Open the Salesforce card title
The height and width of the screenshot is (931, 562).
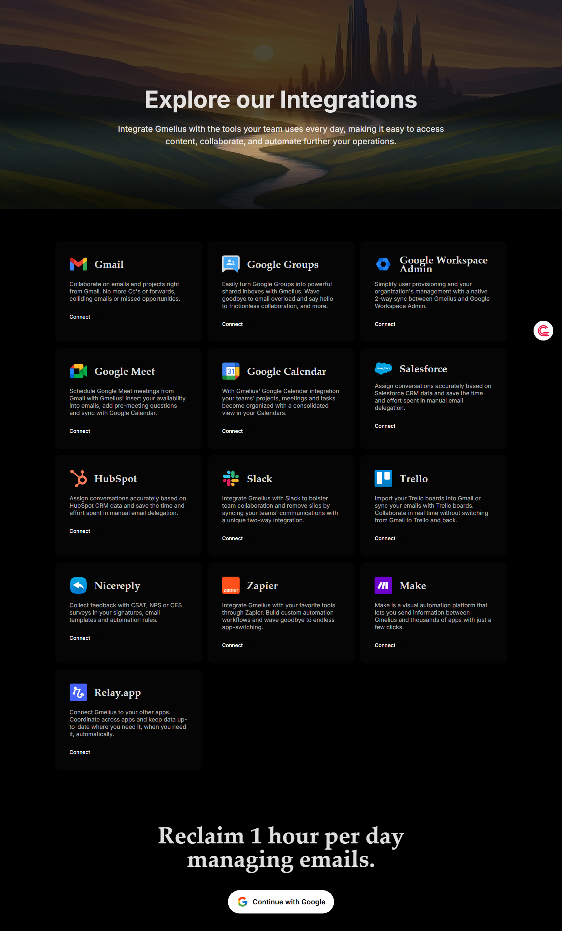pyautogui.click(x=423, y=368)
